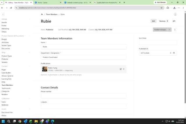Switch to the Quality Bathroom Products tab
The image size is (186, 124).
pos(107,3)
